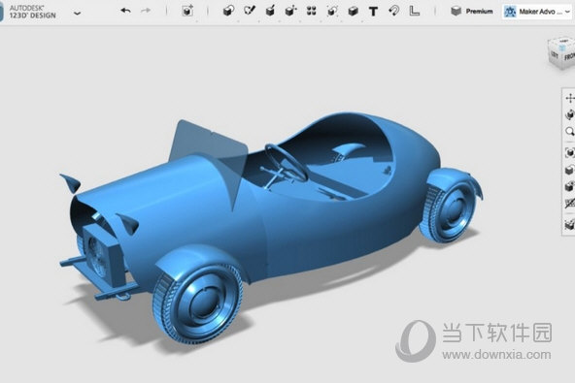Toggle the Snap magnet tool
This screenshot has width=575, height=383.
(393, 11)
